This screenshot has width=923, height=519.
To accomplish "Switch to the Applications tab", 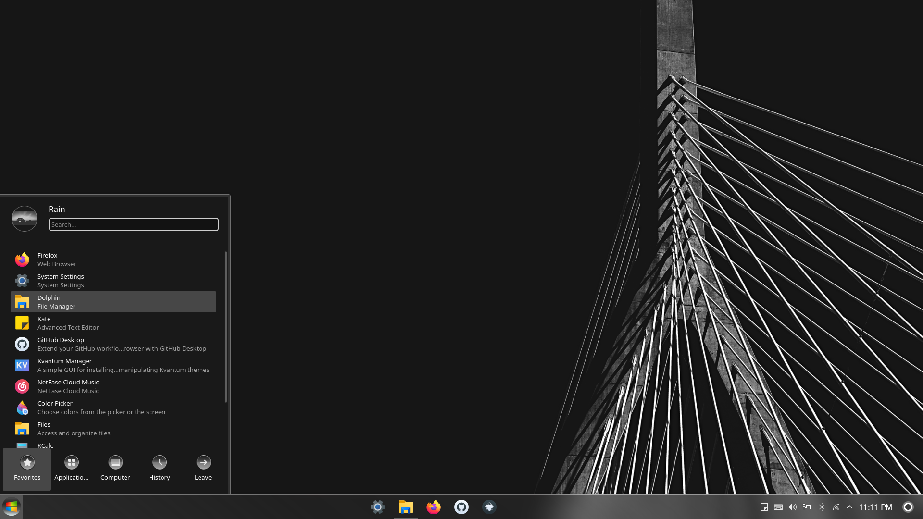I will click(71, 469).
